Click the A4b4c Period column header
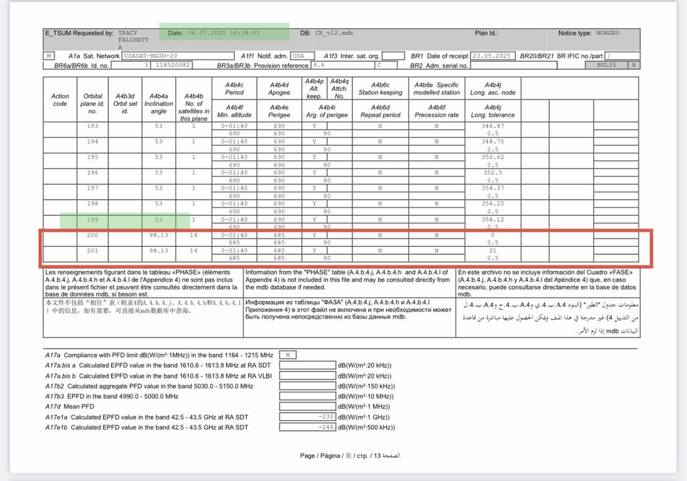687x481 pixels. (x=234, y=88)
